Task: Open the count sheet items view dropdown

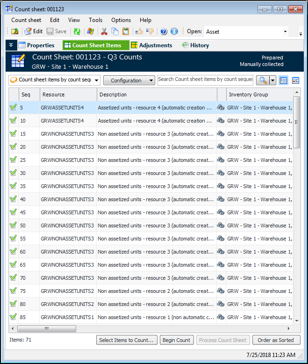Action: coord(54,80)
